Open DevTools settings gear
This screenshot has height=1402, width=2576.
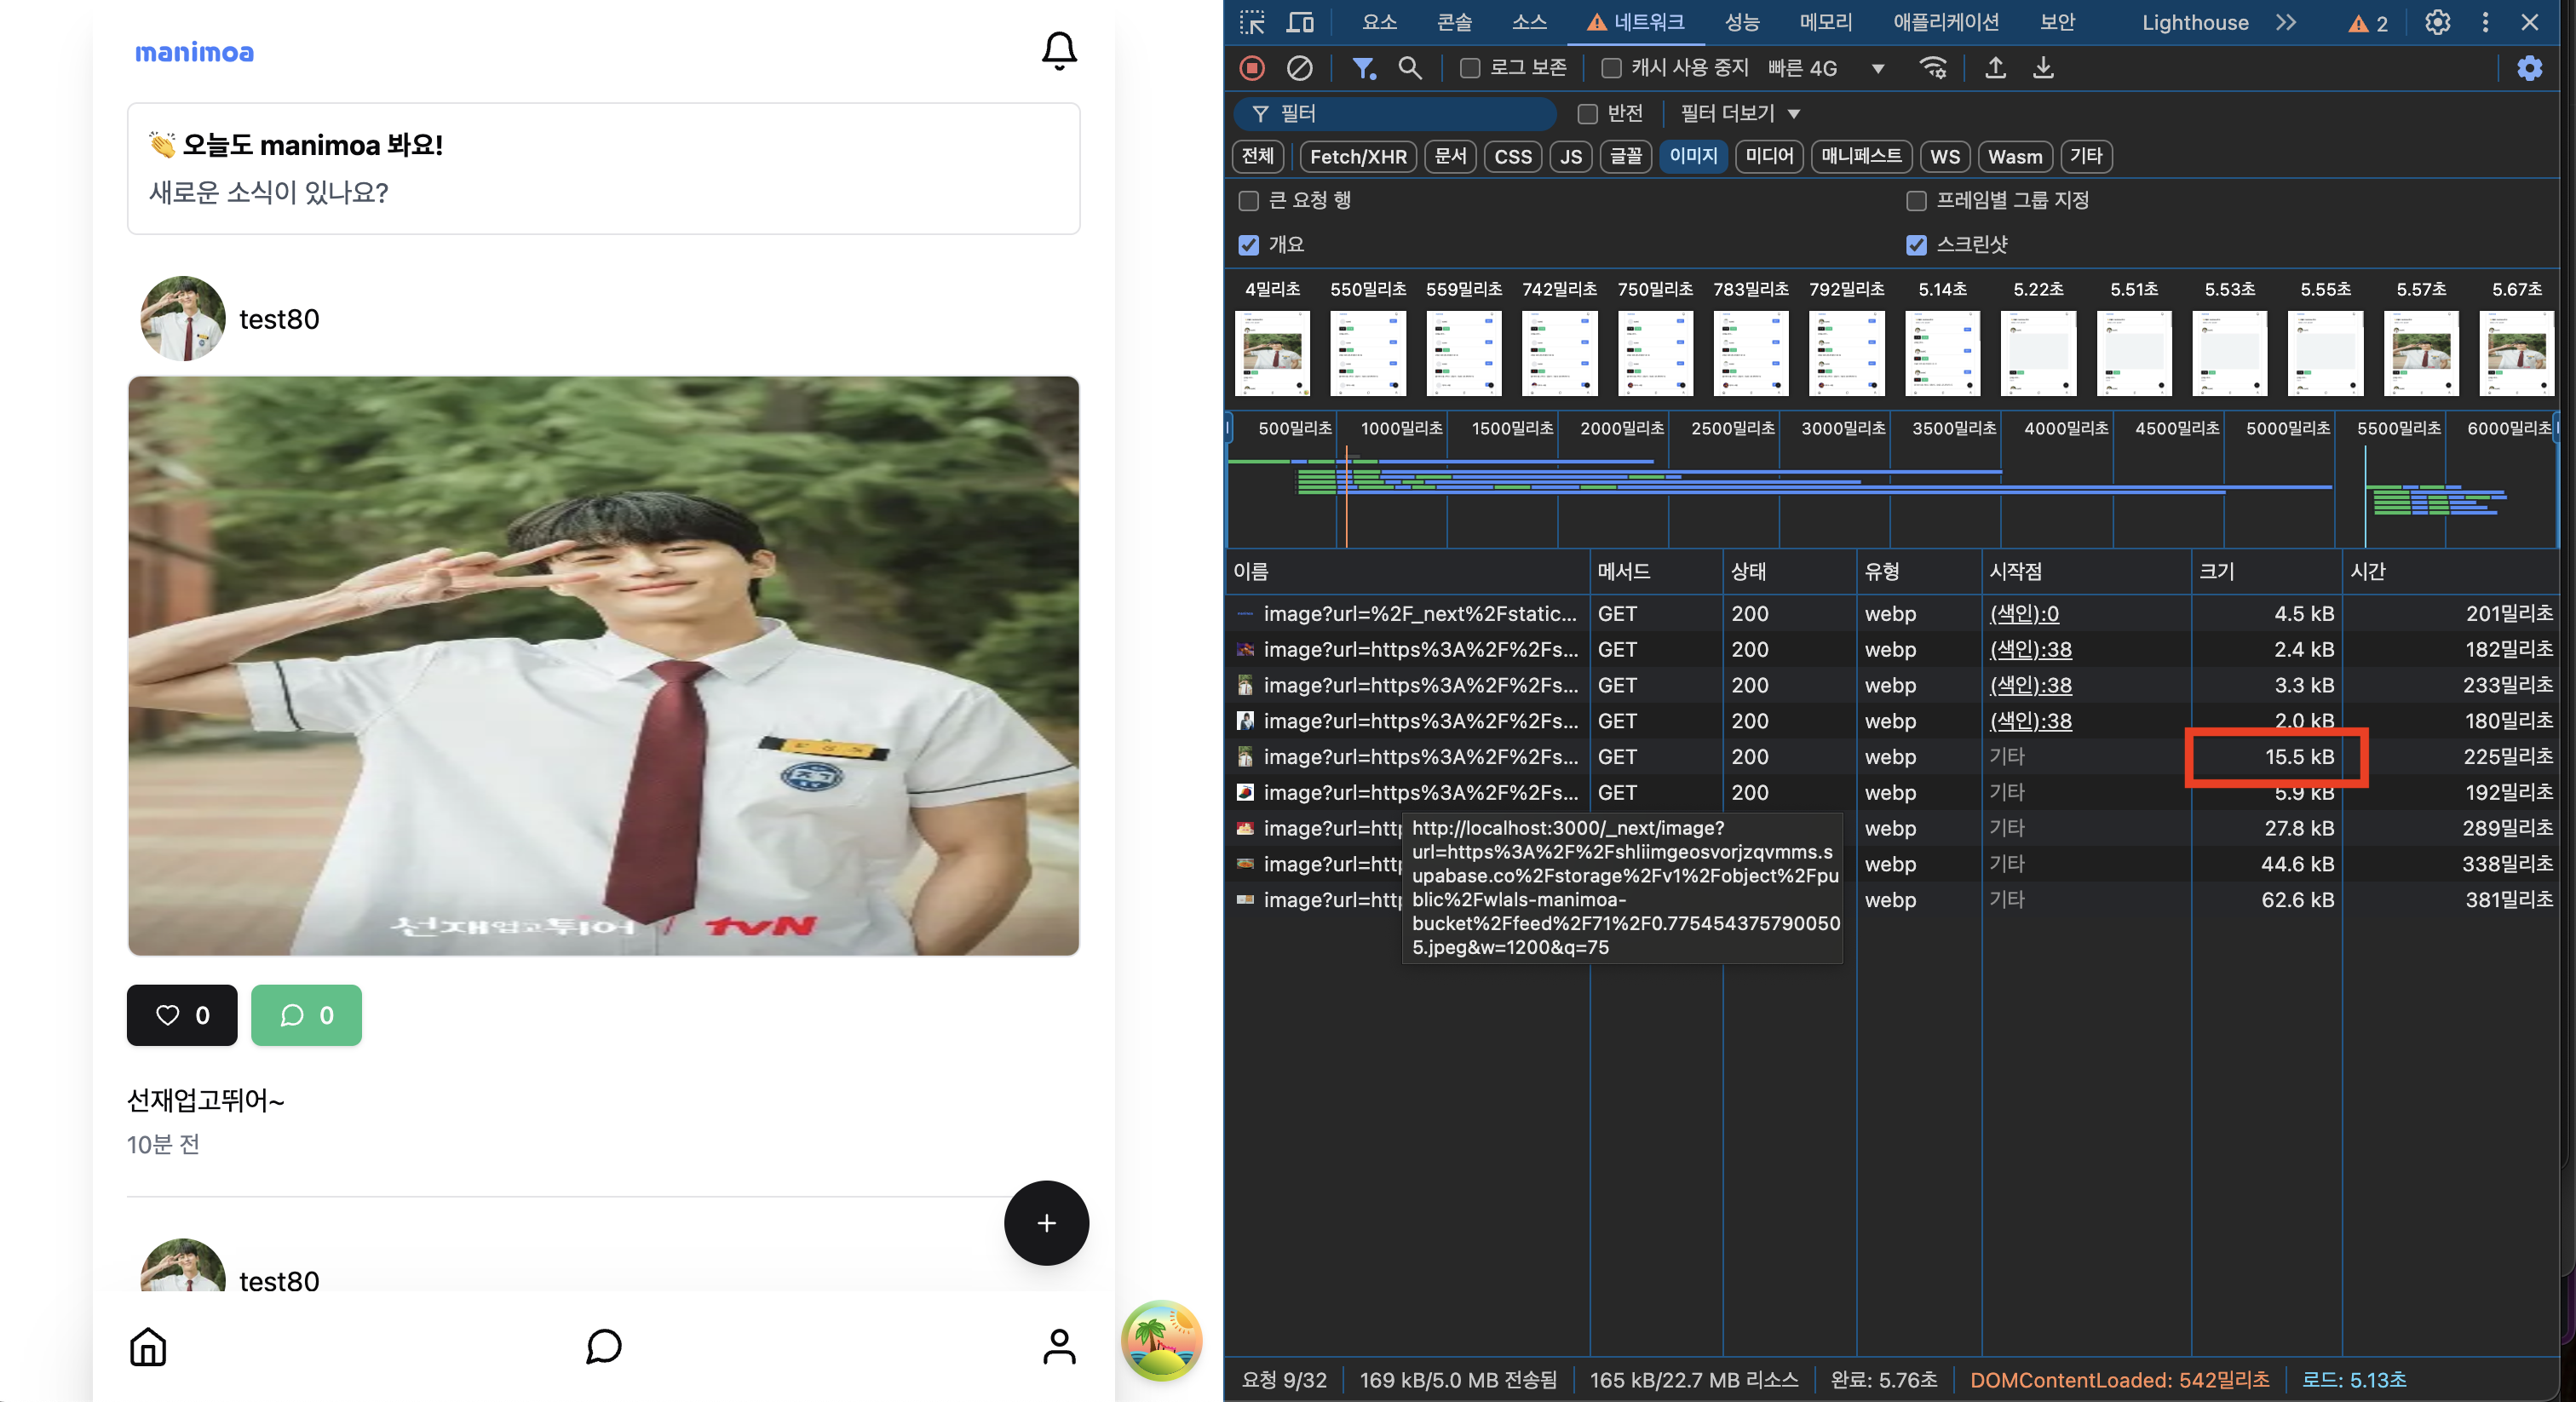pos(2437,22)
